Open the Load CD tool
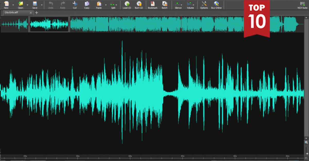Image resolution: width=309 pixels, height=161 pixels. coord(127,4)
